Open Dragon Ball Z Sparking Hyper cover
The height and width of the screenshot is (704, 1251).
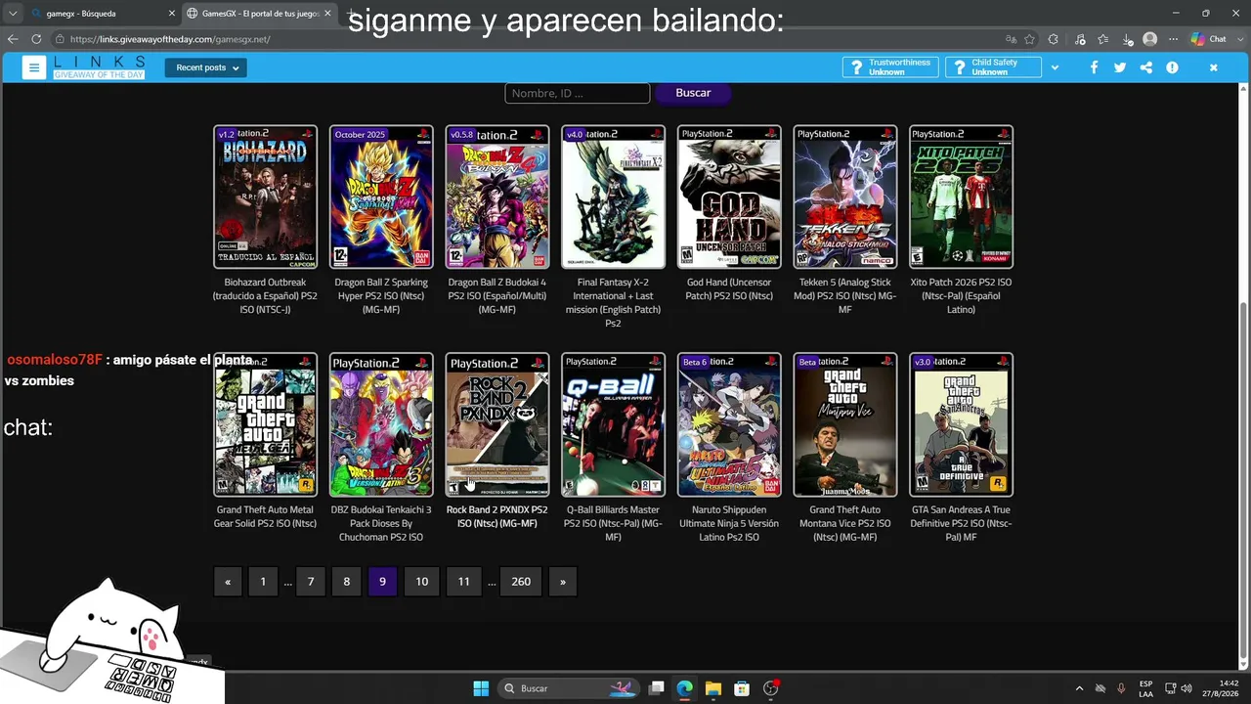coord(381,197)
